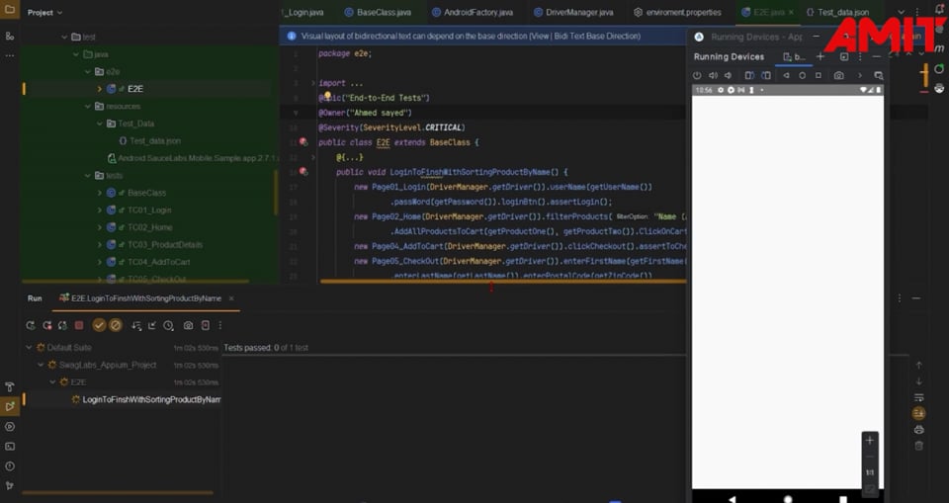Viewport: 949px width, 503px height.
Task: Click the camera icon in Run toolbar
Action: pos(188,326)
